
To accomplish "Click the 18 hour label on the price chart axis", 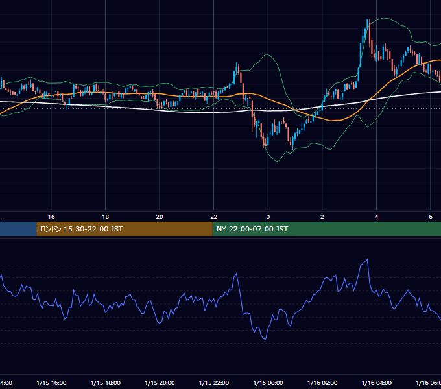I will (106, 217).
